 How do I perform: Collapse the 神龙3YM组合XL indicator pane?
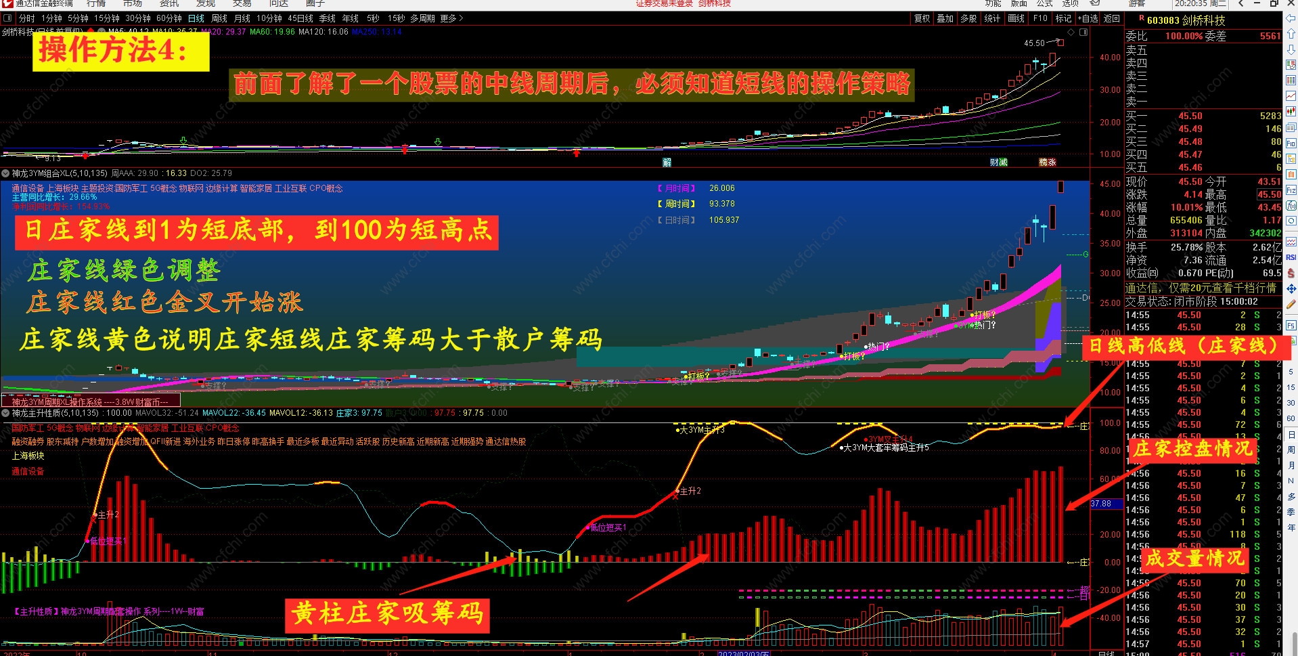(x=5, y=173)
